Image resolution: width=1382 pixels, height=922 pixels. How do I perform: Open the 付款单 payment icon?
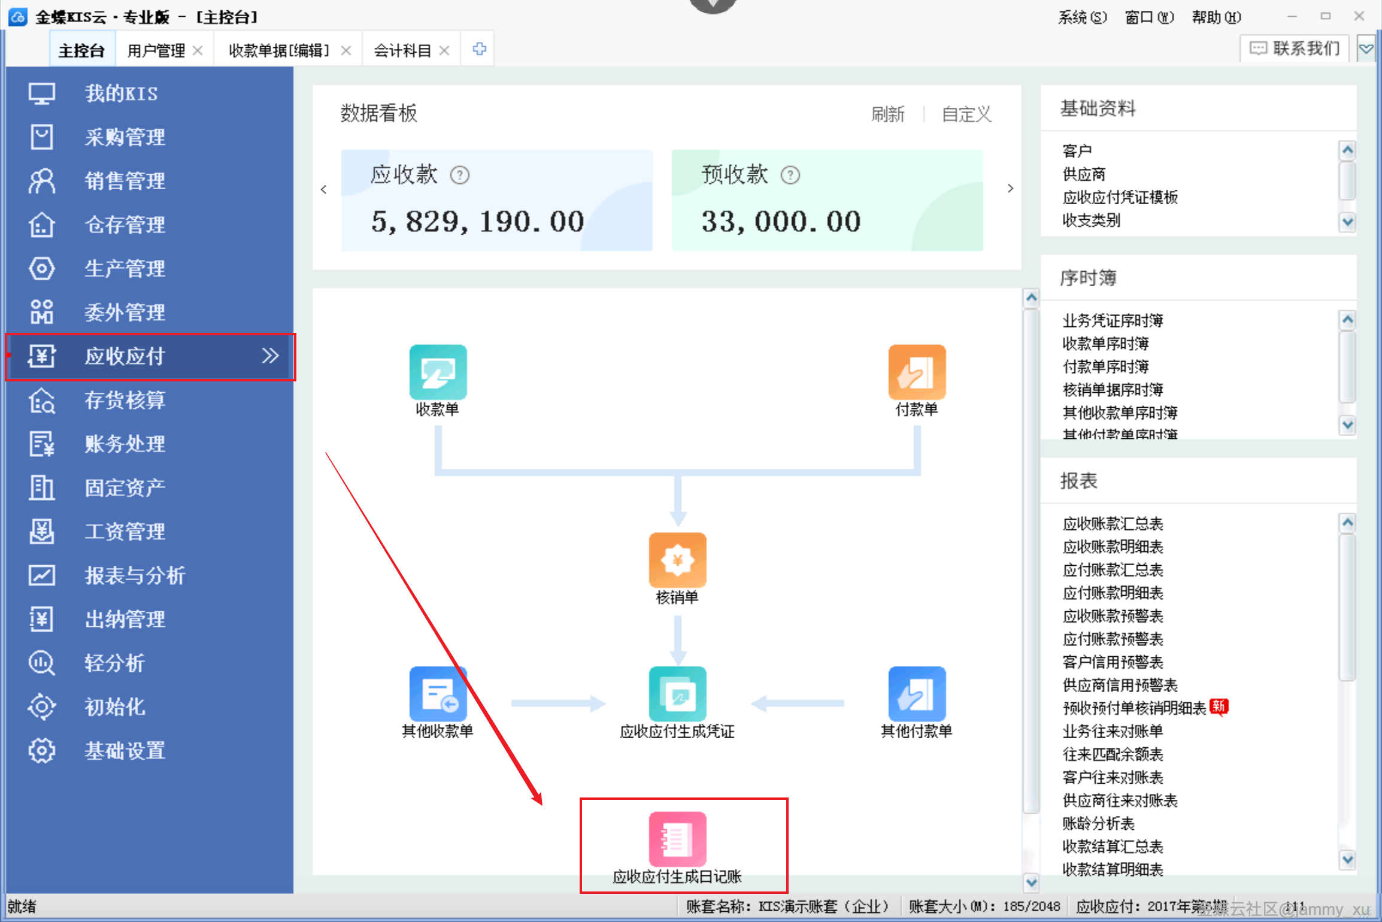pos(916,372)
